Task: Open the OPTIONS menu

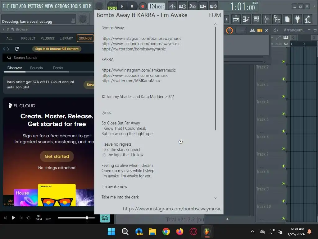Action: click(x=62, y=6)
